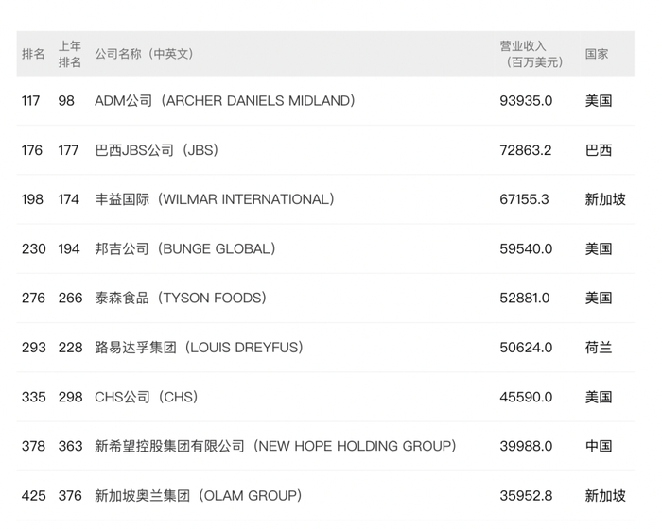Click the 中国 country cell
Image resolution: width=662 pixels, height=529 pixels.
coord(599,446)
